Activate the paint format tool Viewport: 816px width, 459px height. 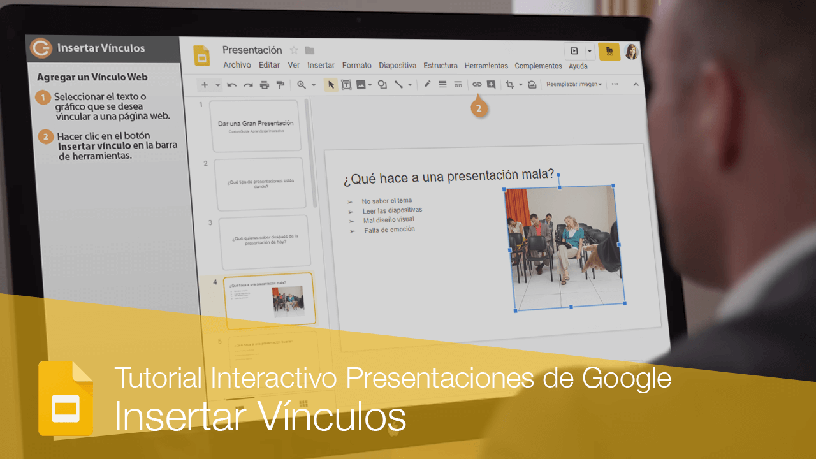pyautogui.click(x=279, y=84)
